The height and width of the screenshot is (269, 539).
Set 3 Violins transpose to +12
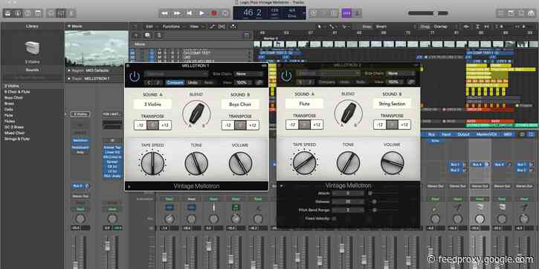(x=165, y=125)
